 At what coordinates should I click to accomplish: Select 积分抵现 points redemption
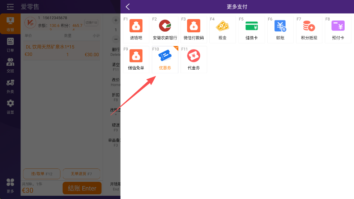pos(309,29)
